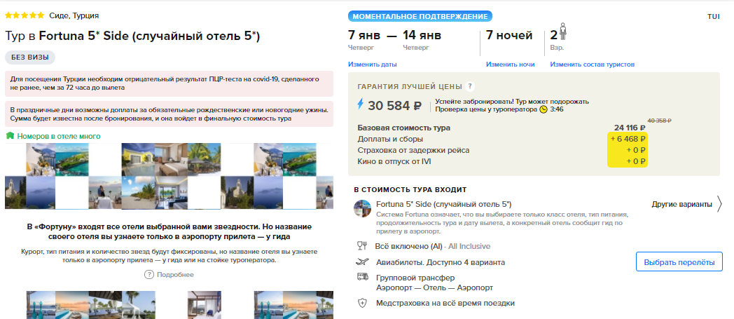Viewport: 734px width, 319px height.
Task: Click the В СТОИМОСТЬ ТУРА ВХОДИТ heading
Action: point(410,190)
